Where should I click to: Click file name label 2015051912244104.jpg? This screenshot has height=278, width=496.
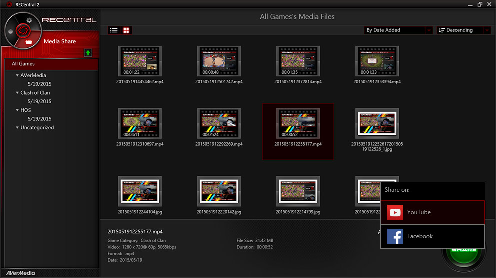point(140,212)
